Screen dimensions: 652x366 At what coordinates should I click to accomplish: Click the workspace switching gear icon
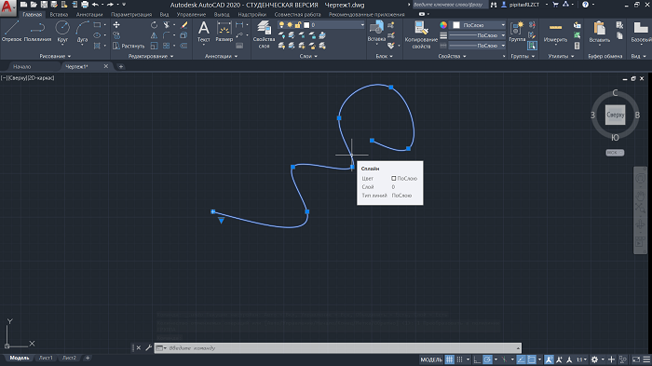point(594,359)
